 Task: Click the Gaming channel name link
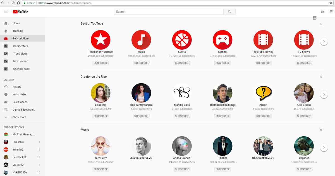click(x=222, y=52)
